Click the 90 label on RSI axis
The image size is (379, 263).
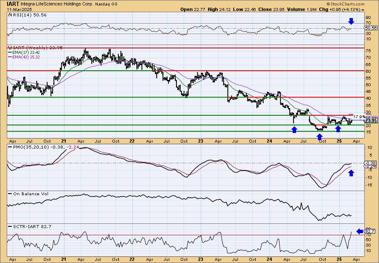368,18
